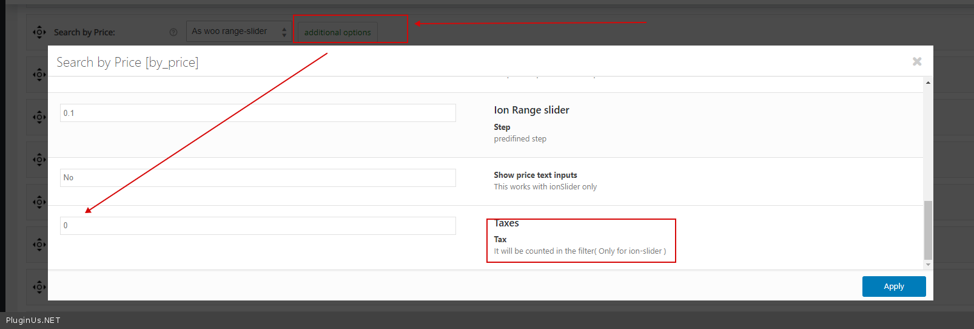The image size is (974, 329).
Task: Click the 'Search by Price:' row label
Action: pyautogui.click(x=84, y=33)
